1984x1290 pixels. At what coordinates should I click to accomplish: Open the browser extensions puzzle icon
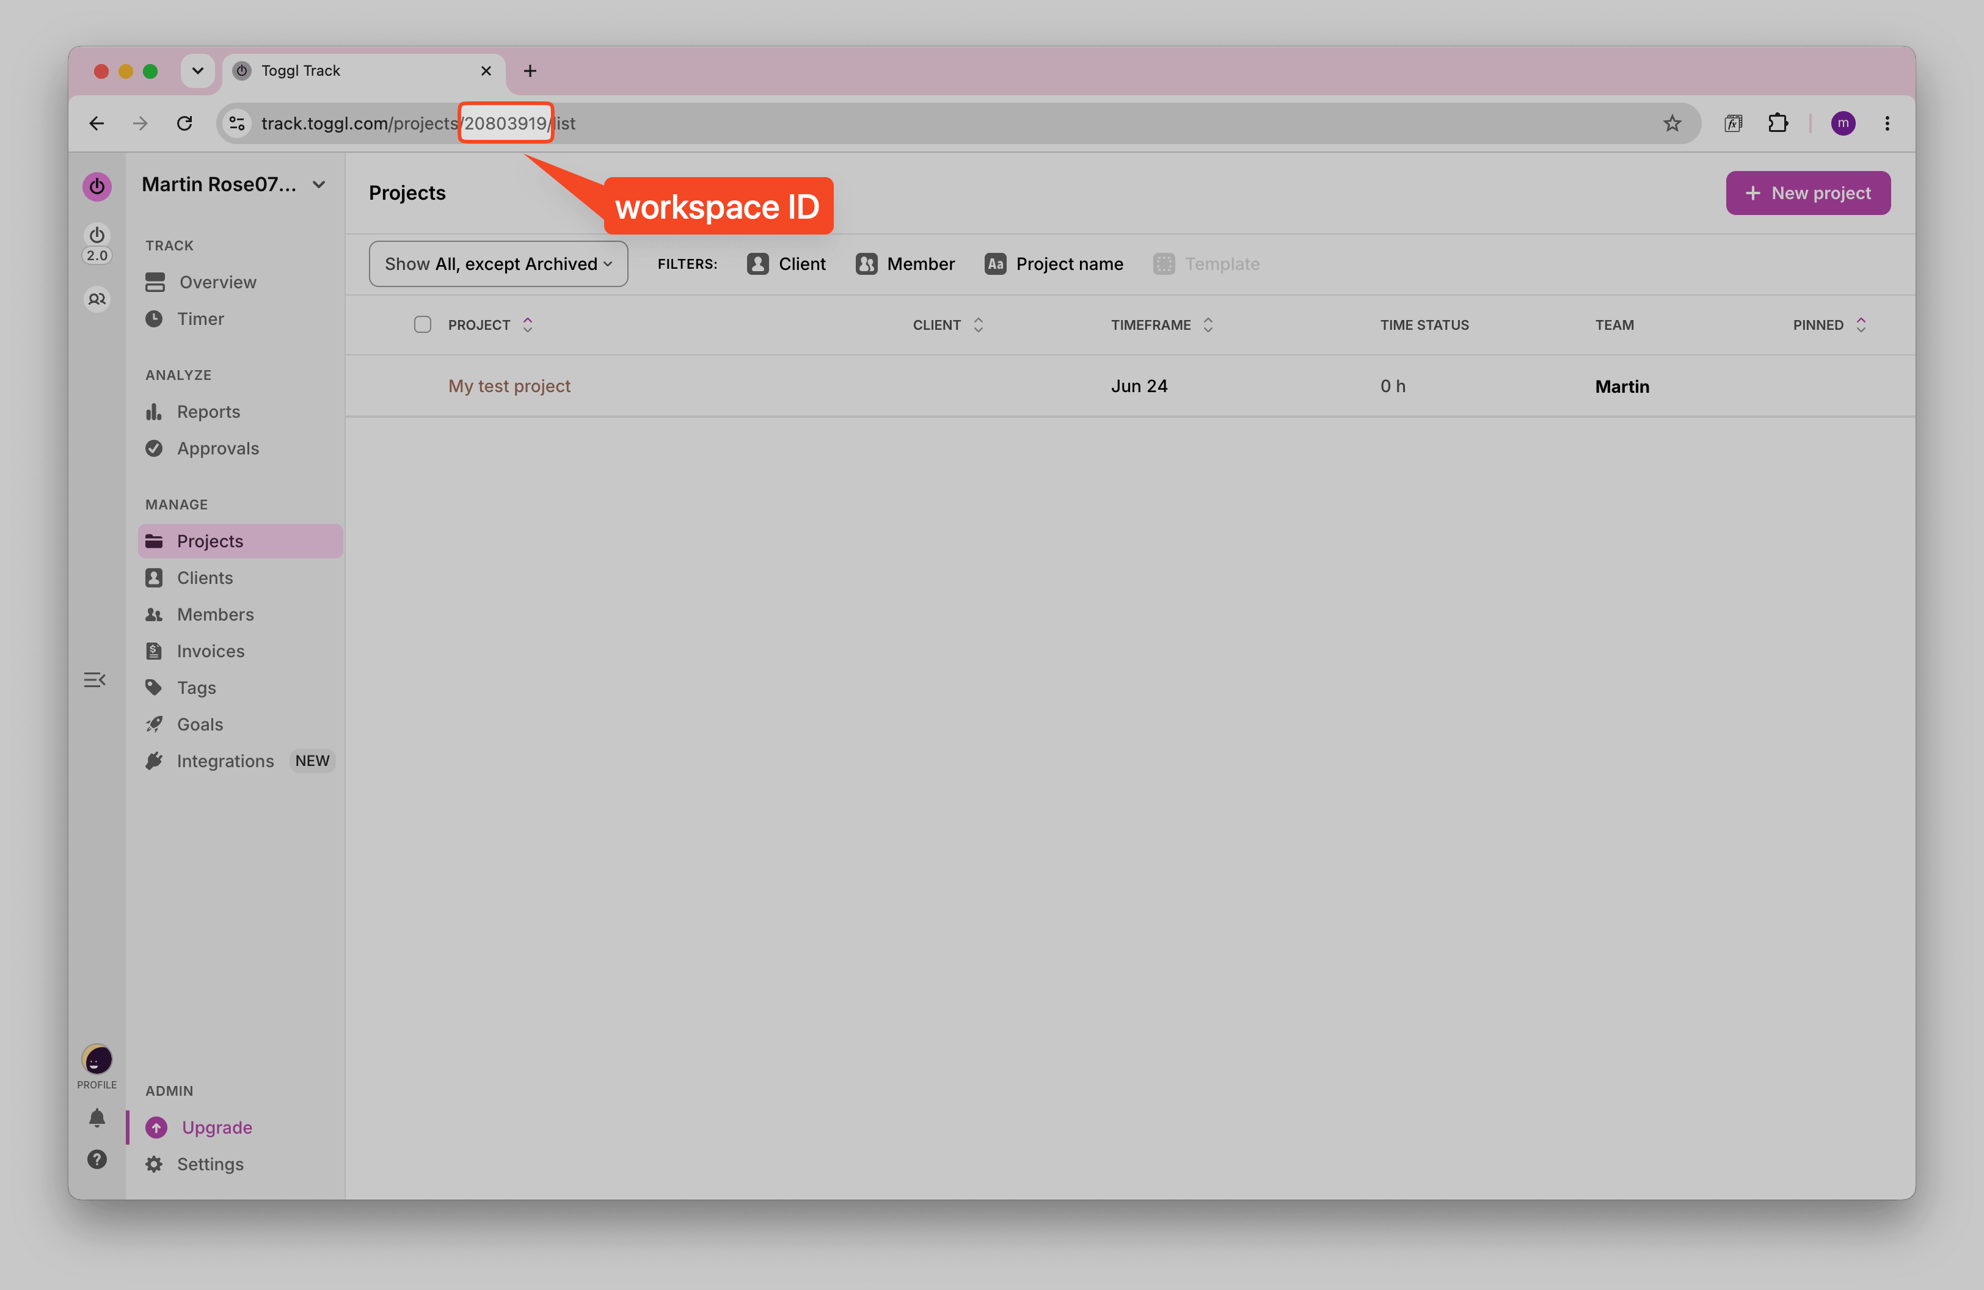point(1778,123)
